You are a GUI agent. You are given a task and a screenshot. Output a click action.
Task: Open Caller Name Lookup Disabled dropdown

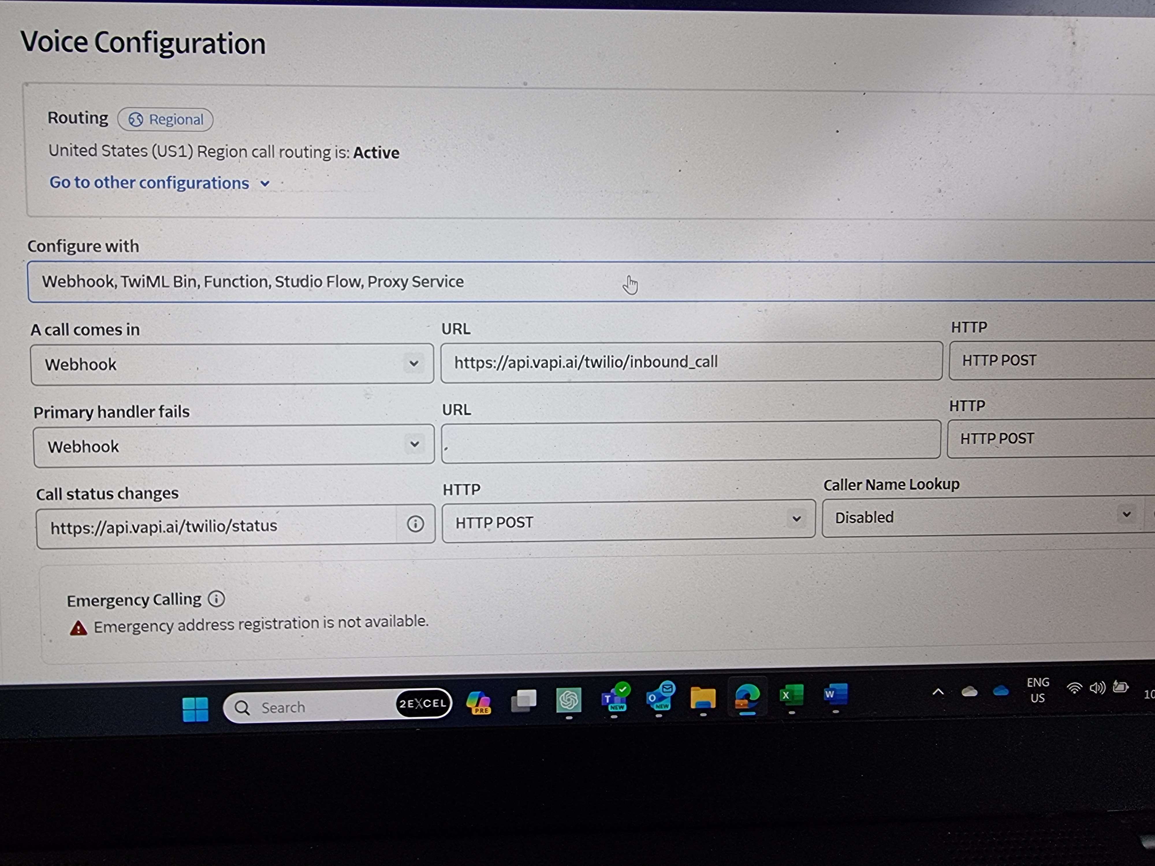tap(982, 517)
